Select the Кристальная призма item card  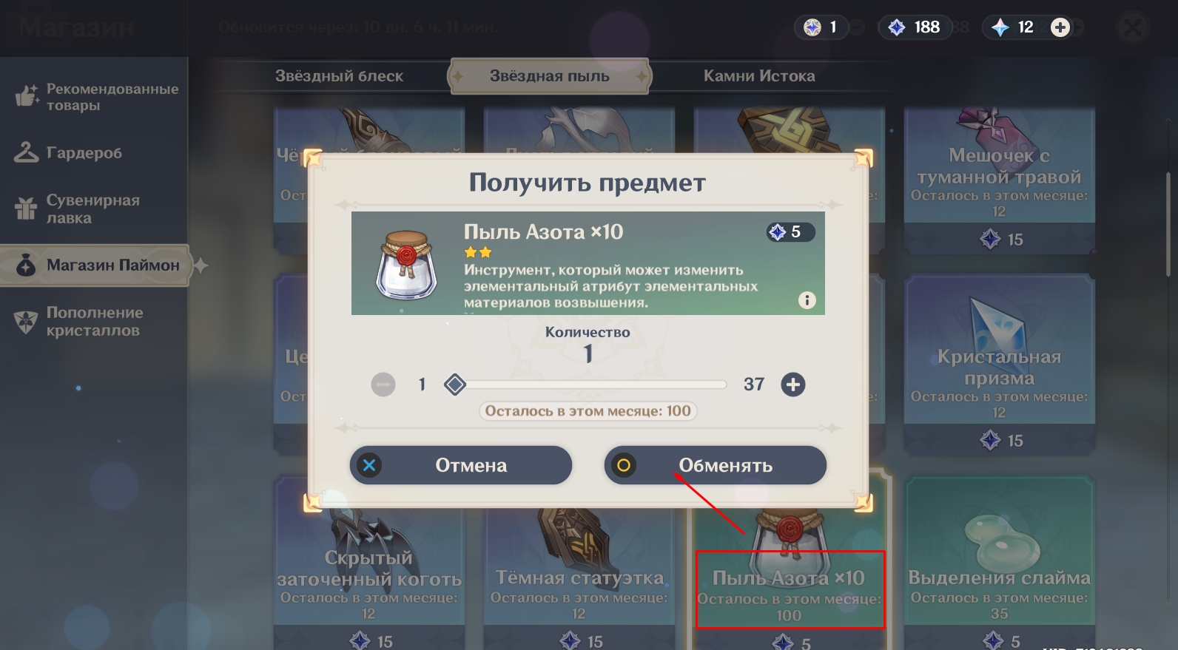(999, 362)
